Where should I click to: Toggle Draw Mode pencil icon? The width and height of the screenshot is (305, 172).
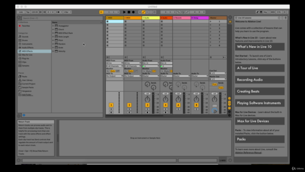coord(257,12)
